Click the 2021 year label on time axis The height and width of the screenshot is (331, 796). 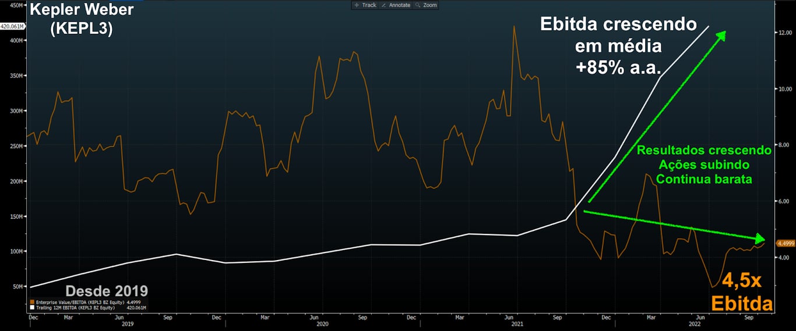tap(517, 325)
